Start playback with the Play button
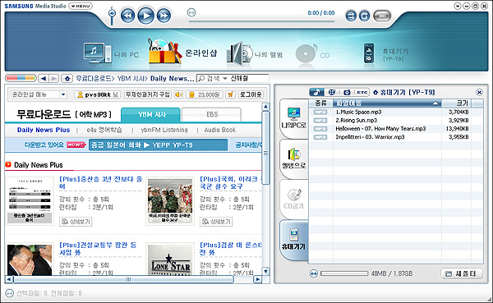 [145, 16]
